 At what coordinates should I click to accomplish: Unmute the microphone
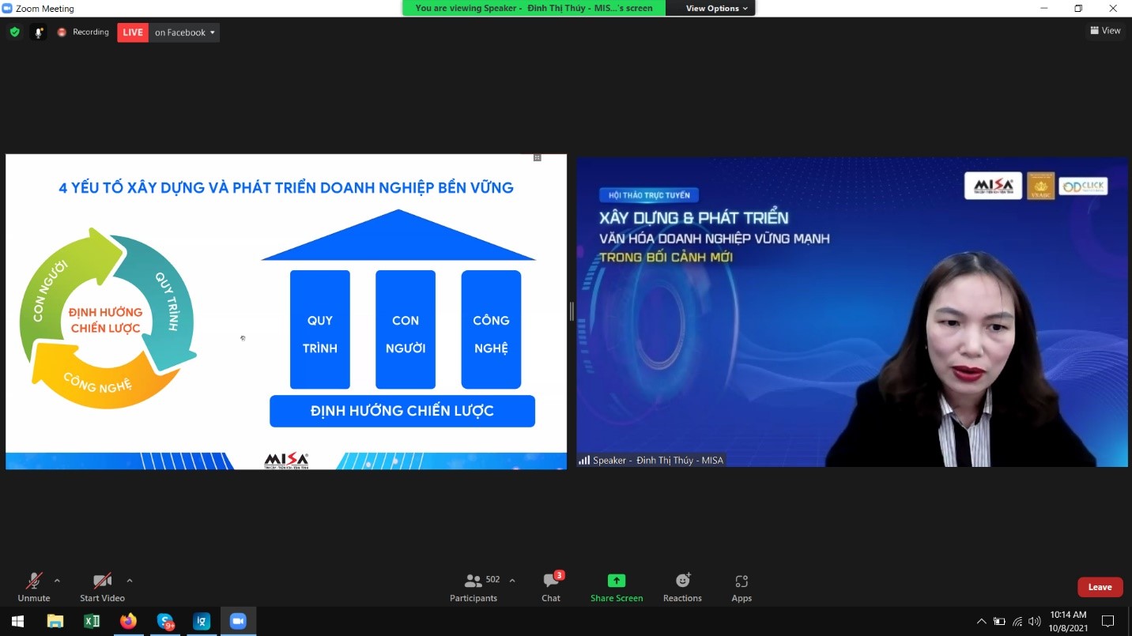(34, 587)
